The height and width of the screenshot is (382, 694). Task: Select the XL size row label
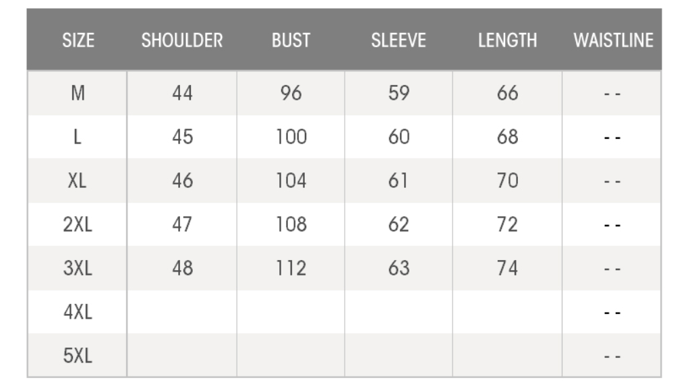tap(78, 181)
